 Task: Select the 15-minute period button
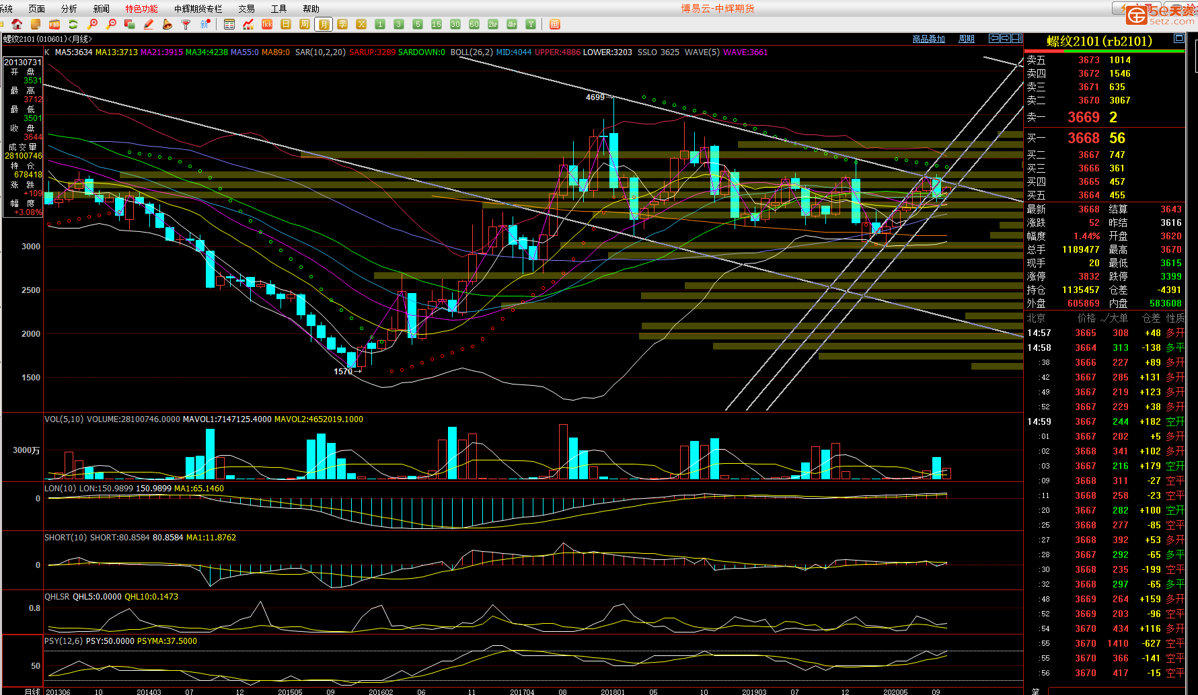(x=437, y=24)
